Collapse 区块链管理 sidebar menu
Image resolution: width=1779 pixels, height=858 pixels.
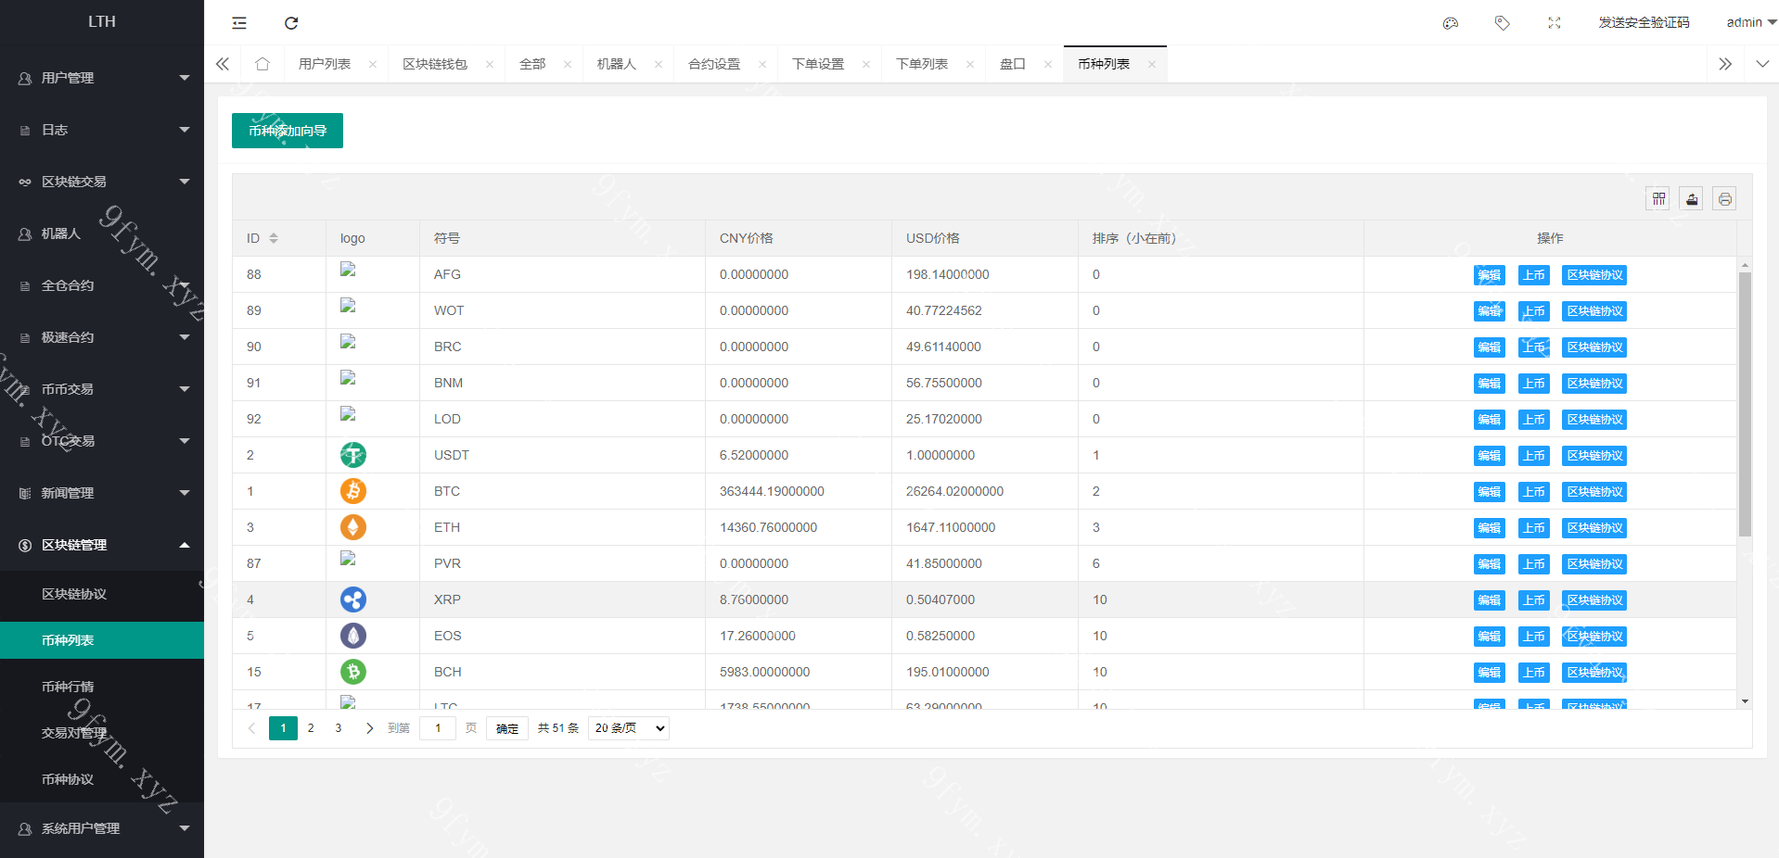coord(102,545)
